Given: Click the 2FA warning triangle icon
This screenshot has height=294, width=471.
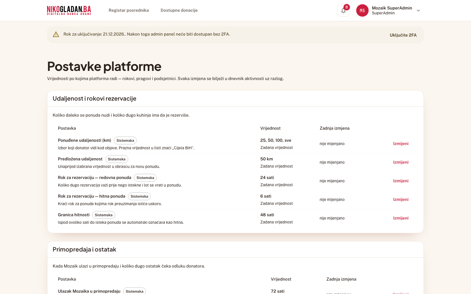Looking at the screenshot, I should click(56, 34).
